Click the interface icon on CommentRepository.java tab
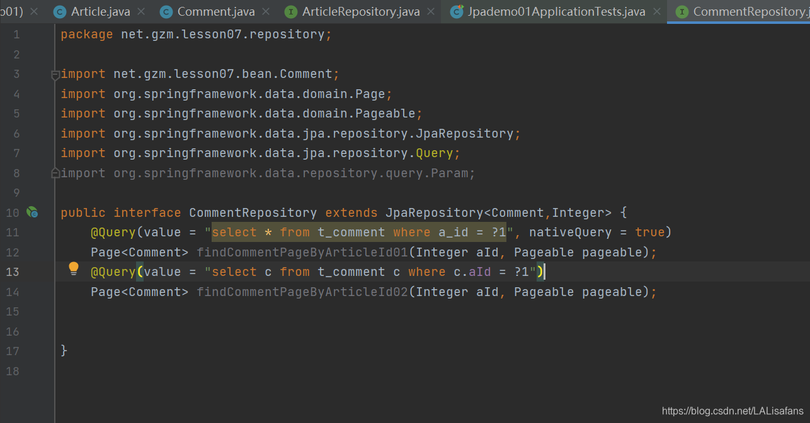The width and height of the screenshot is (810, 423). click(682, 12)
